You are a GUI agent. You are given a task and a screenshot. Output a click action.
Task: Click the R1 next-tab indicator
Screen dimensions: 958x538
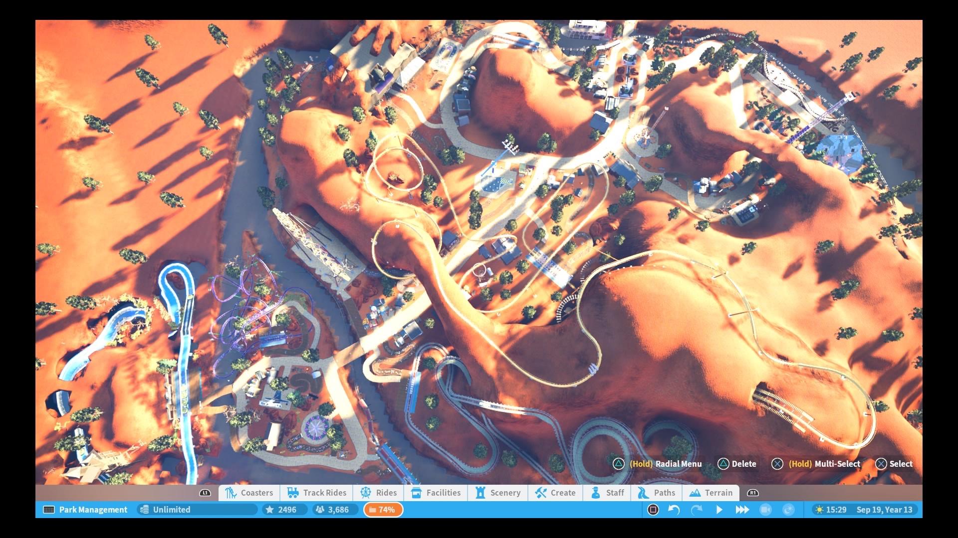click(x=752, y=493)
